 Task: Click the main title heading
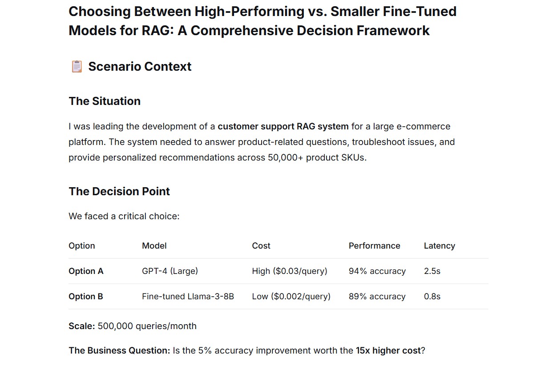(x=262, y=21)
